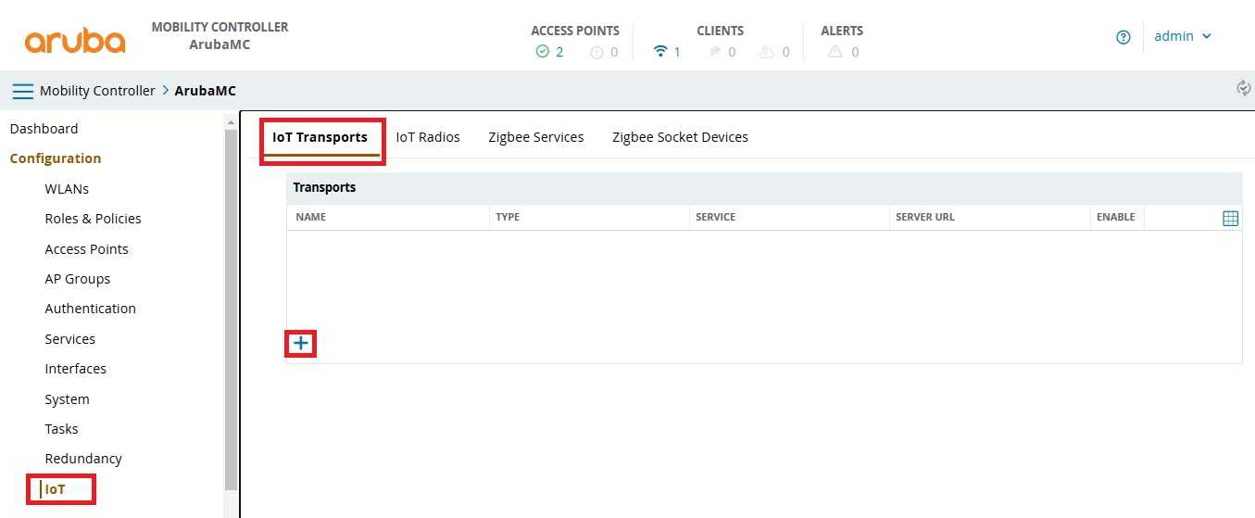Click the access points down status icon
This screenshot has width=1255, height=518.
[x=596, y=52]
